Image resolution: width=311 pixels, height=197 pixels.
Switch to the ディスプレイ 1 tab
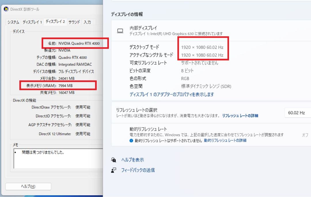click(x=32, y=22)
